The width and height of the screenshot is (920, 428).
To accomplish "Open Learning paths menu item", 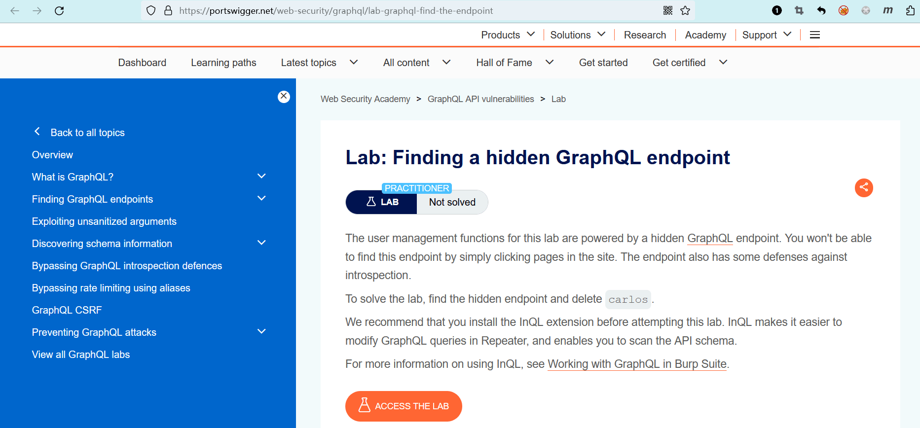I will pos(223,63).
